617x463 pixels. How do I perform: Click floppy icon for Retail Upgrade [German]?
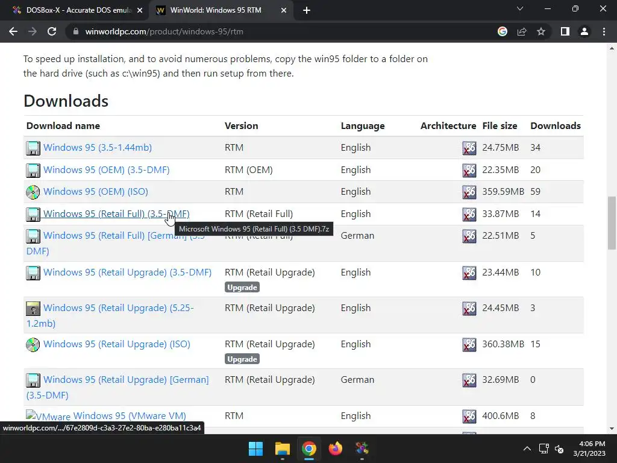point(33,380)
